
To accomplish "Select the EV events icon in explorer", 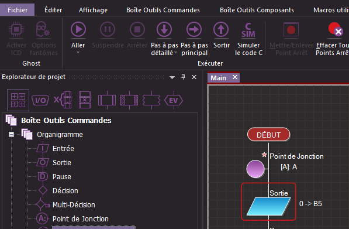I will pos(174,100).
